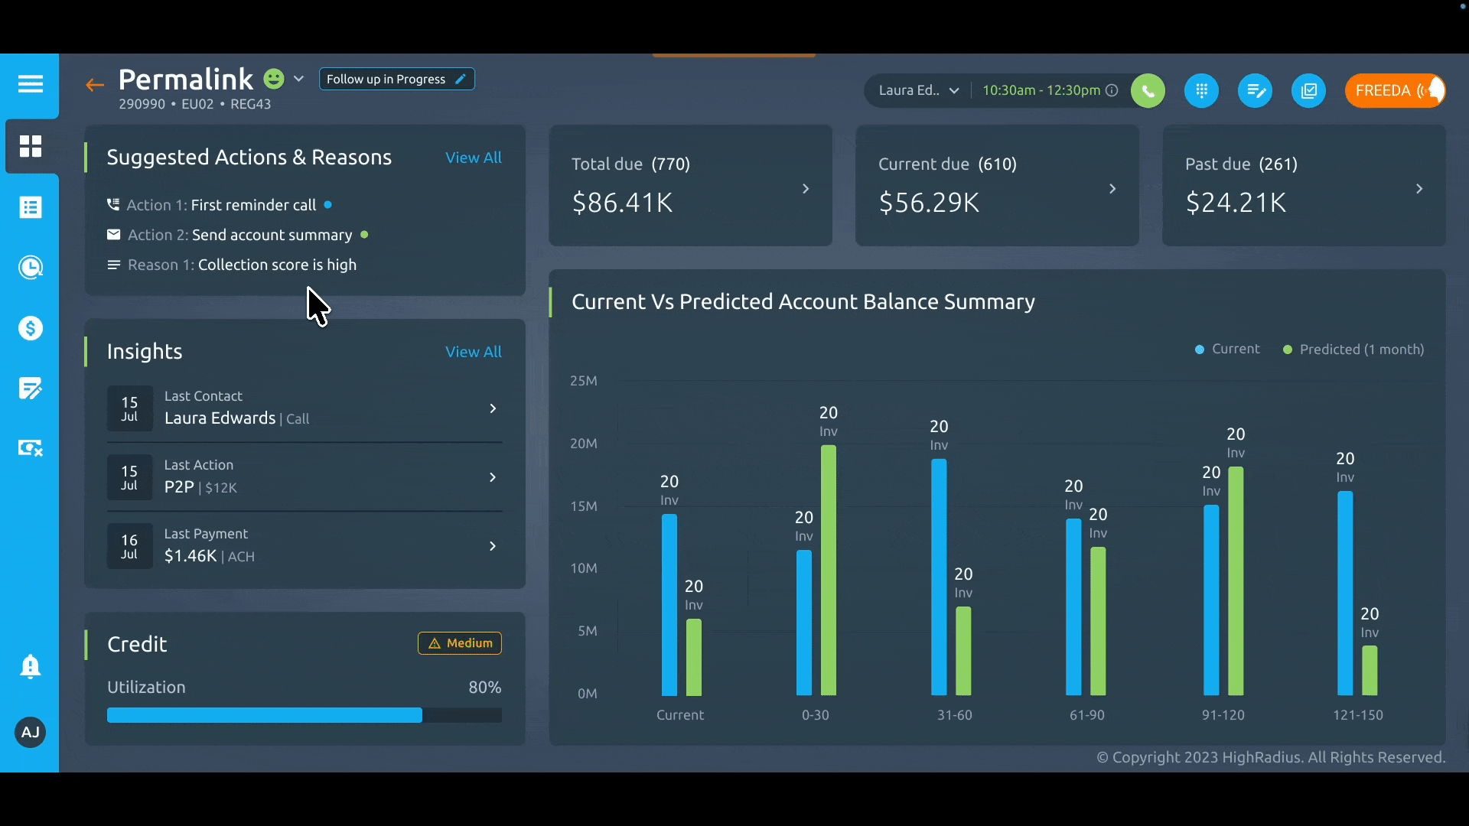Expand the Total due card arrow

point(806,188)
